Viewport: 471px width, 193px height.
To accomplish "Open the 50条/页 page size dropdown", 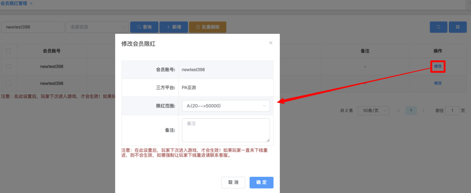I will (x=373, y=111).
